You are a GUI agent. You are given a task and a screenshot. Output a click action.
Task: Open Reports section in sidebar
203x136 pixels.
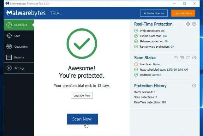(x=18, y=57)
